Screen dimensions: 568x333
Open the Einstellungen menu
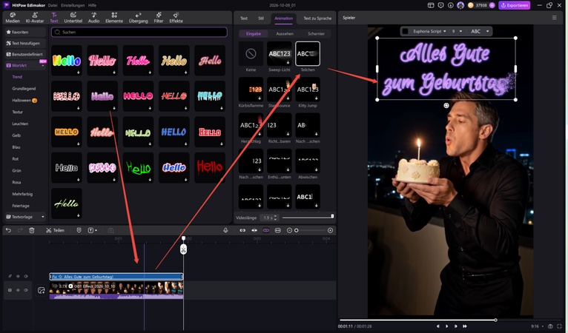coord(73,5)
